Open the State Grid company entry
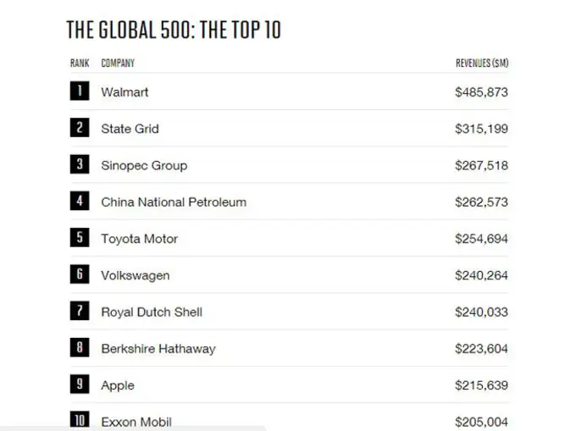Viewport: 576px width, 431px height. (x=130, y=129)
